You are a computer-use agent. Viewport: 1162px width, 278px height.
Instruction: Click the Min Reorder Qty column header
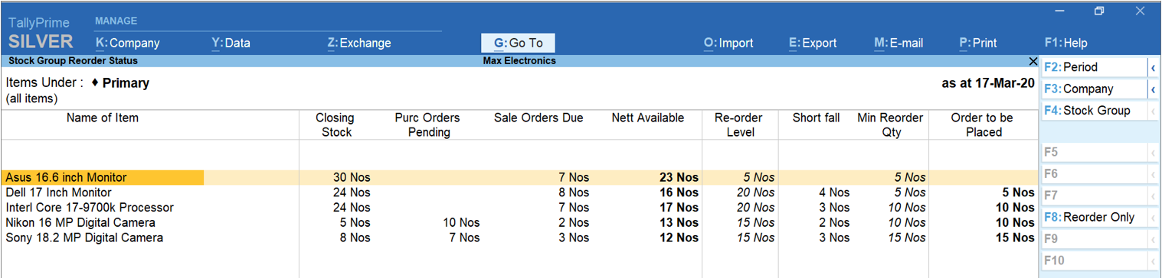(x=890, y=124)
